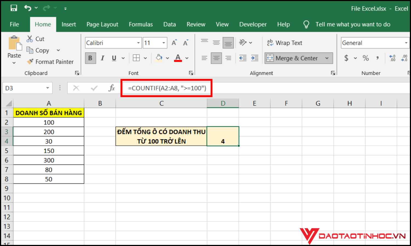Click the Merge & Center button
411x246 pixels.
292,58
